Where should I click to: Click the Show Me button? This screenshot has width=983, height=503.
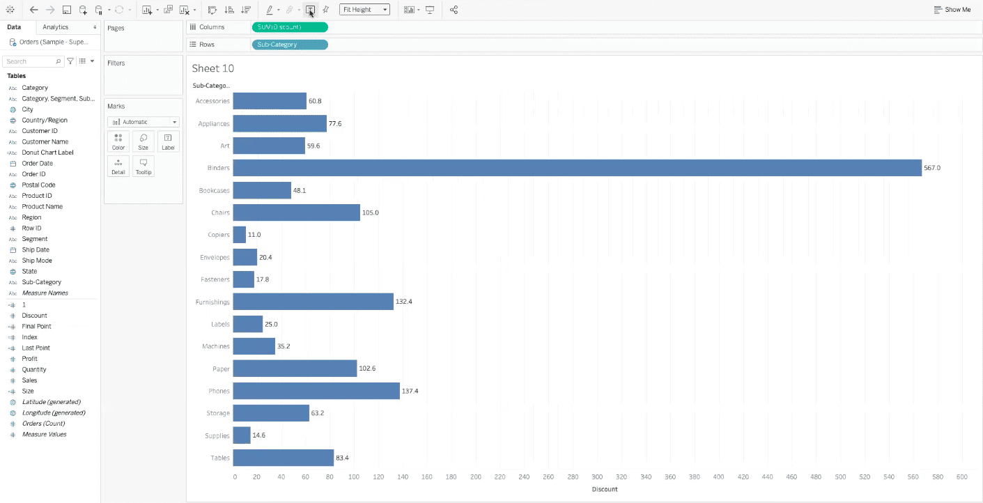[952, 10]
